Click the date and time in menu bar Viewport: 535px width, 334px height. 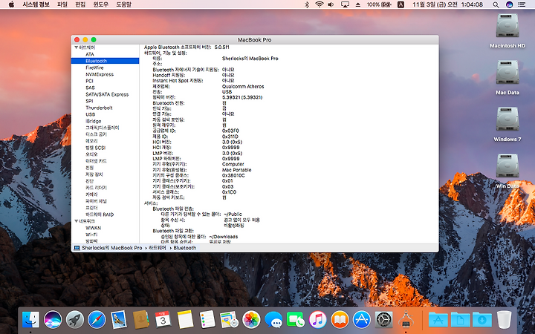pos(447,4)
